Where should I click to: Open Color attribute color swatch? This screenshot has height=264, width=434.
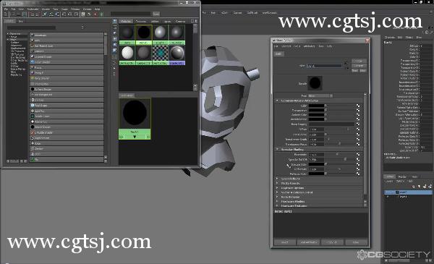point(316,106)
